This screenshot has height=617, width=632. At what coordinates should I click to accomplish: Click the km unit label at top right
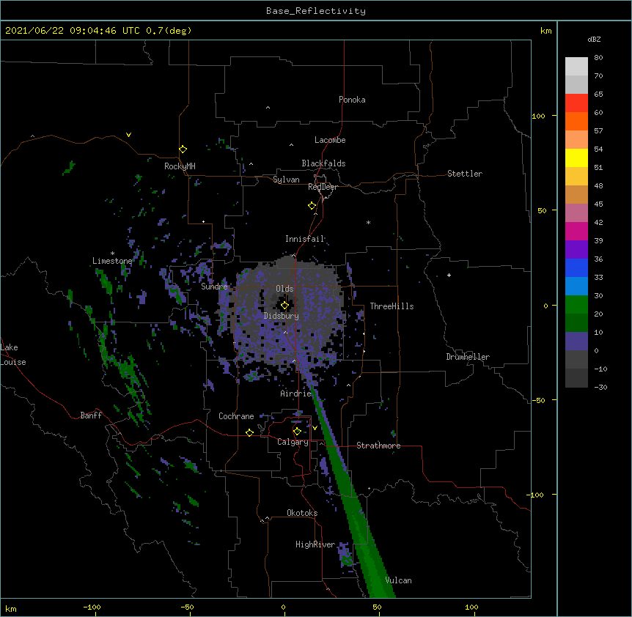pos(546,31)
